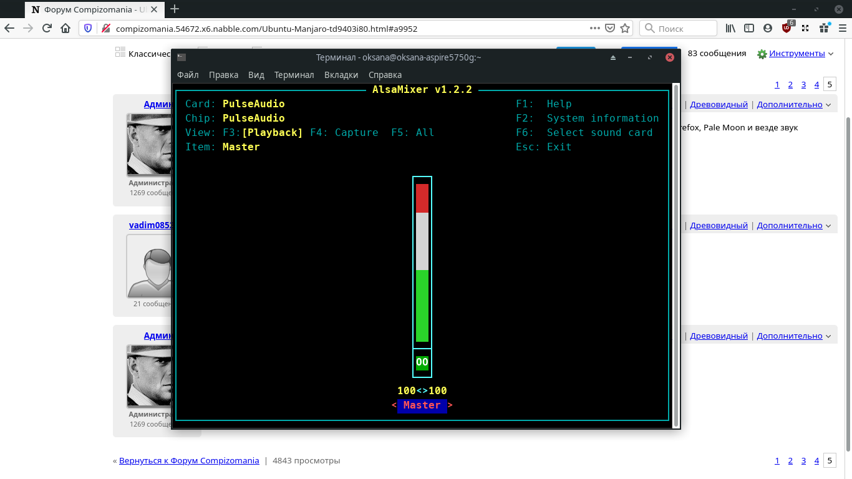Open the Файл menu in terminal

pos(188,75)
